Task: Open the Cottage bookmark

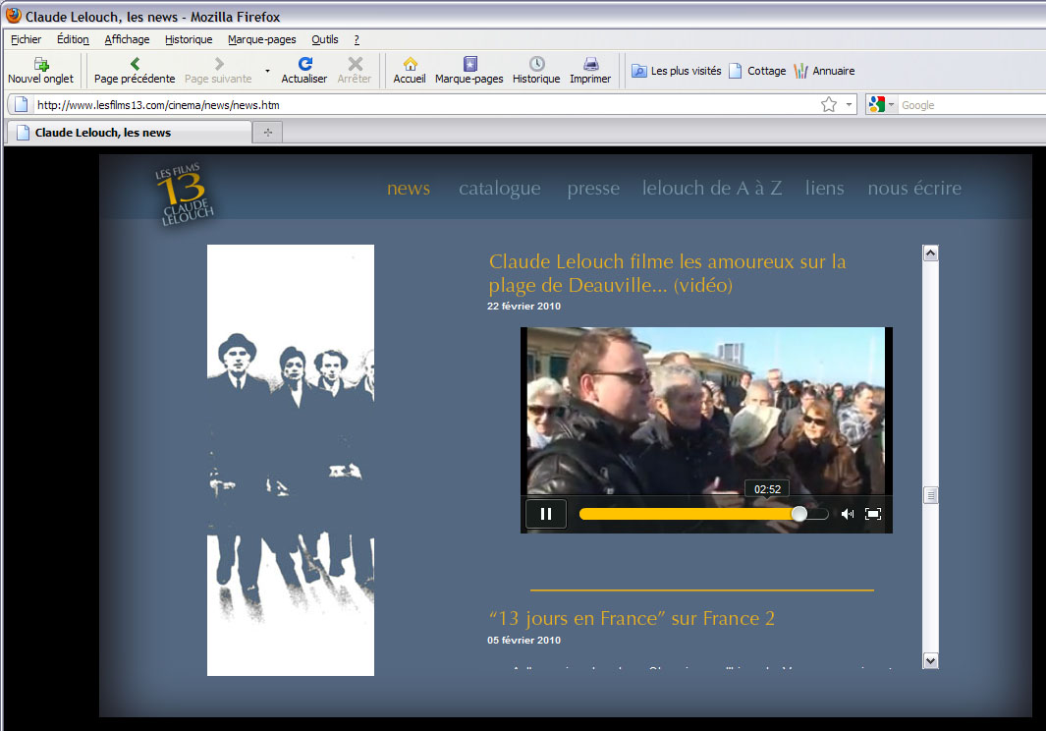Action: point(758,71)
